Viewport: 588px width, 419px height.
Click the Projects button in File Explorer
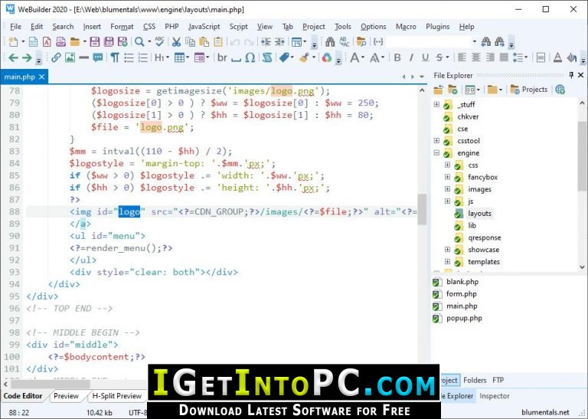[529, 90]
